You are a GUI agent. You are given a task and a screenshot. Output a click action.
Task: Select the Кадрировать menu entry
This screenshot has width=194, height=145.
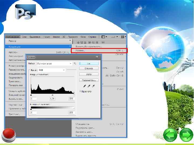point(16,78)
